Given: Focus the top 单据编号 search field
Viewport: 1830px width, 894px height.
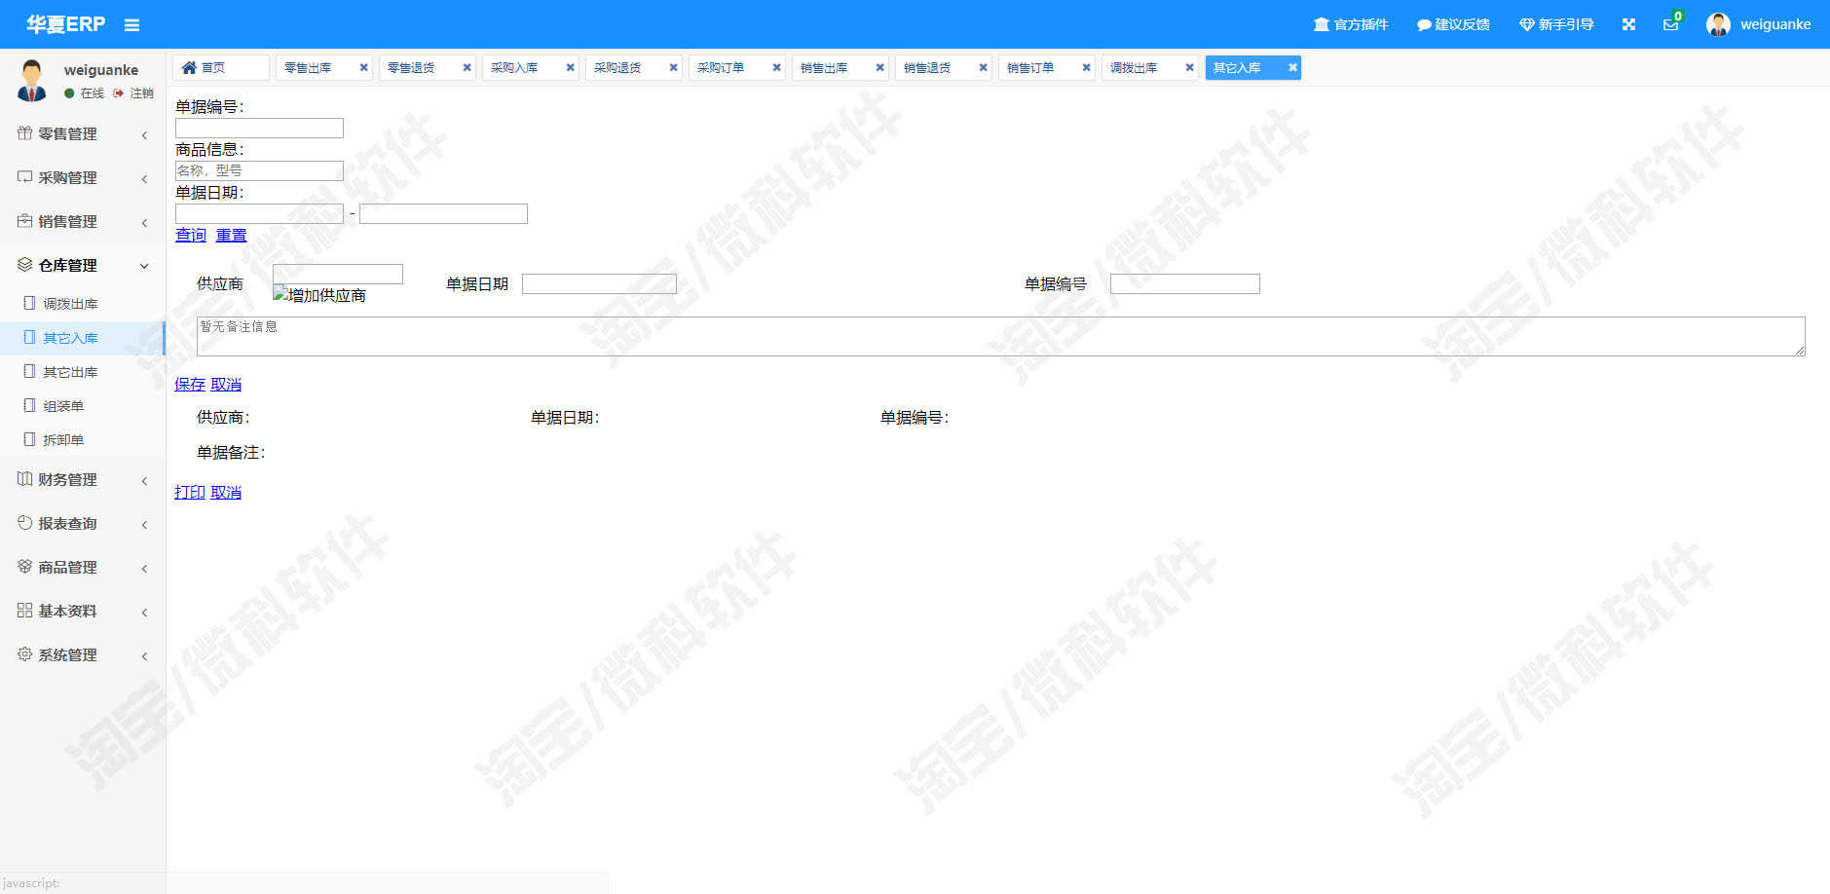Looking at the screenshot, I should tap(259, 128).
